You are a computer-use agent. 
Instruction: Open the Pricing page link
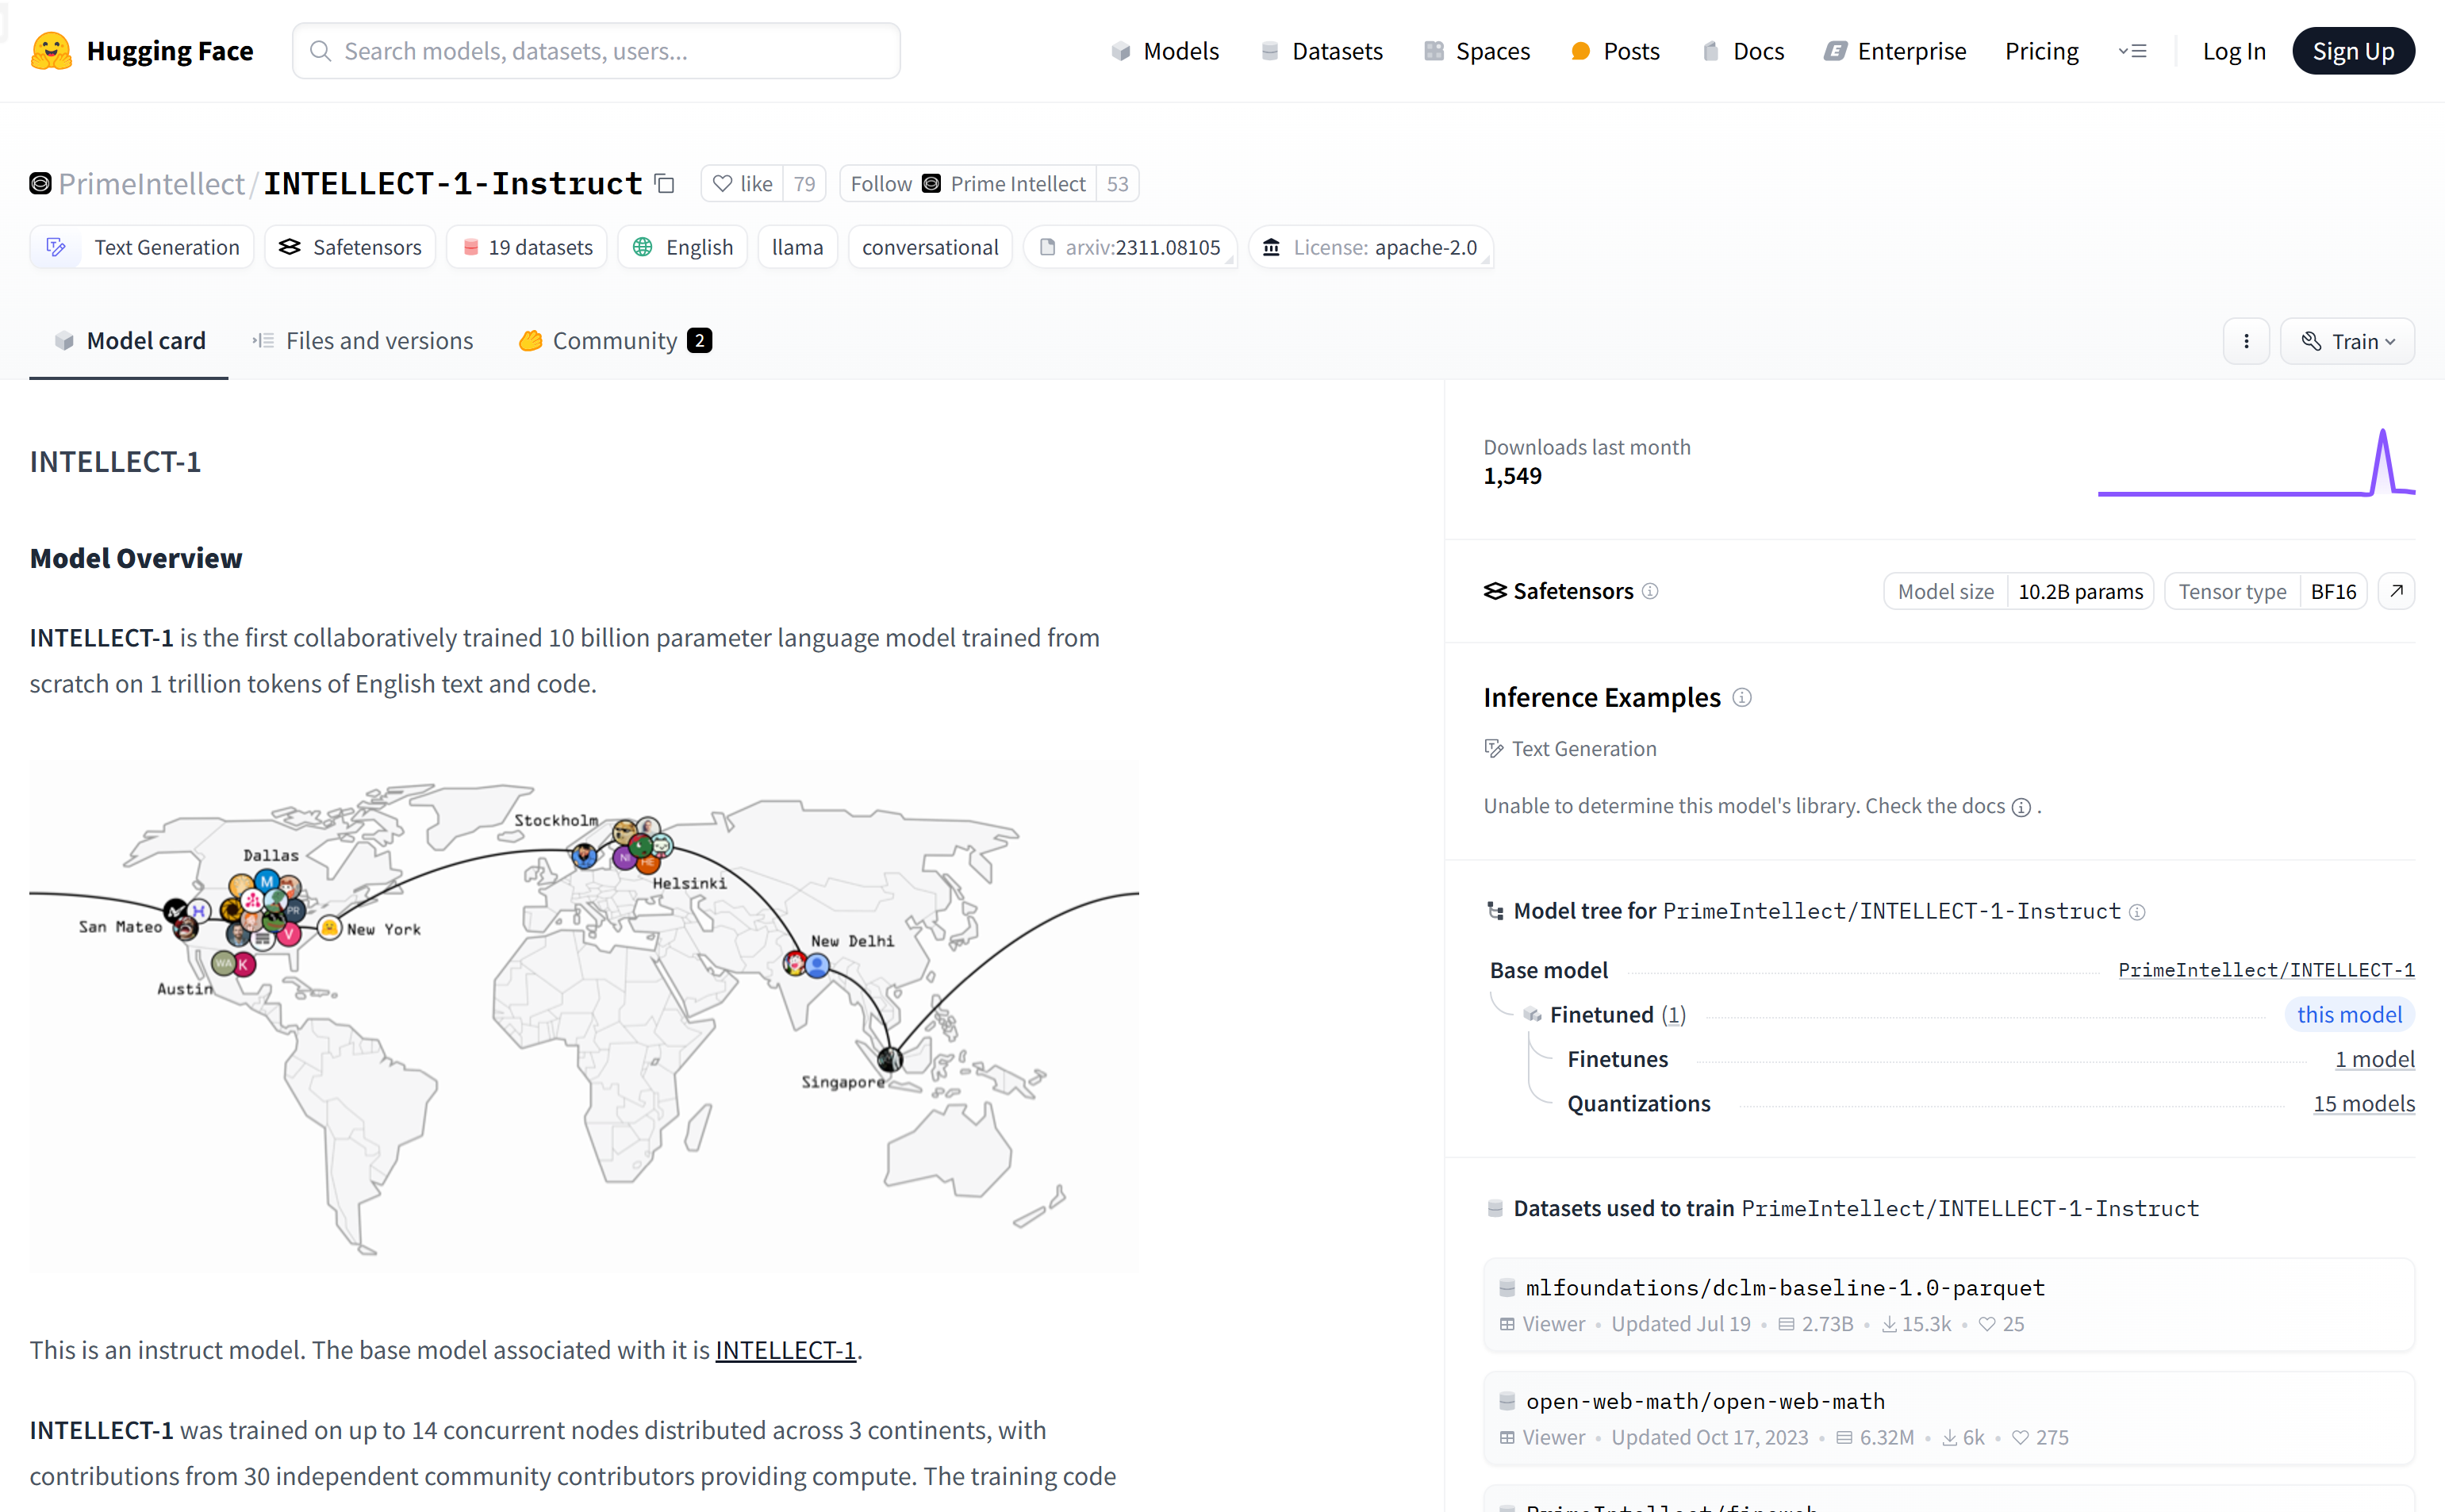(2041, 51)
